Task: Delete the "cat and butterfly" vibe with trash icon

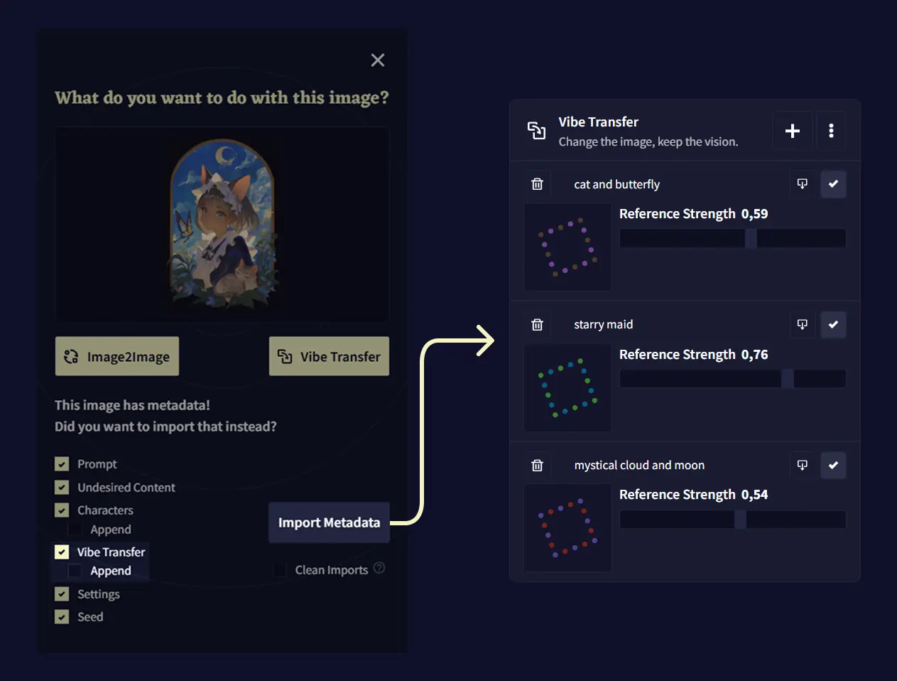Action: click(x=537, y=183)
